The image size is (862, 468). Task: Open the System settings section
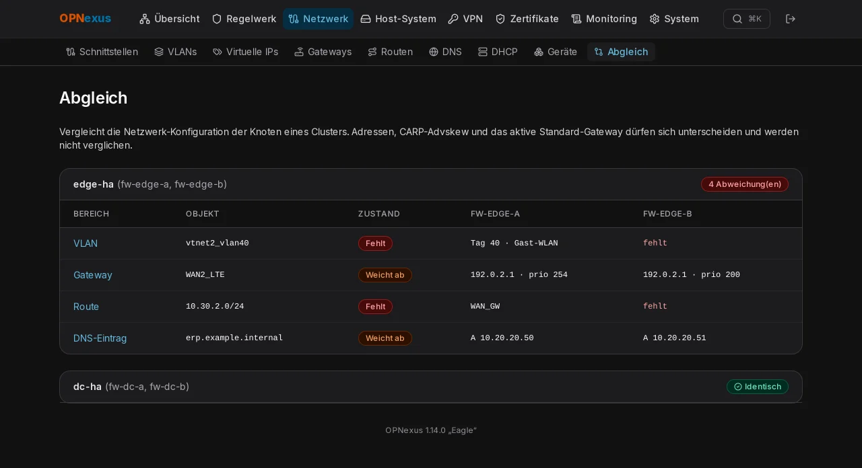pyautogui.click(x=674, y=19)
